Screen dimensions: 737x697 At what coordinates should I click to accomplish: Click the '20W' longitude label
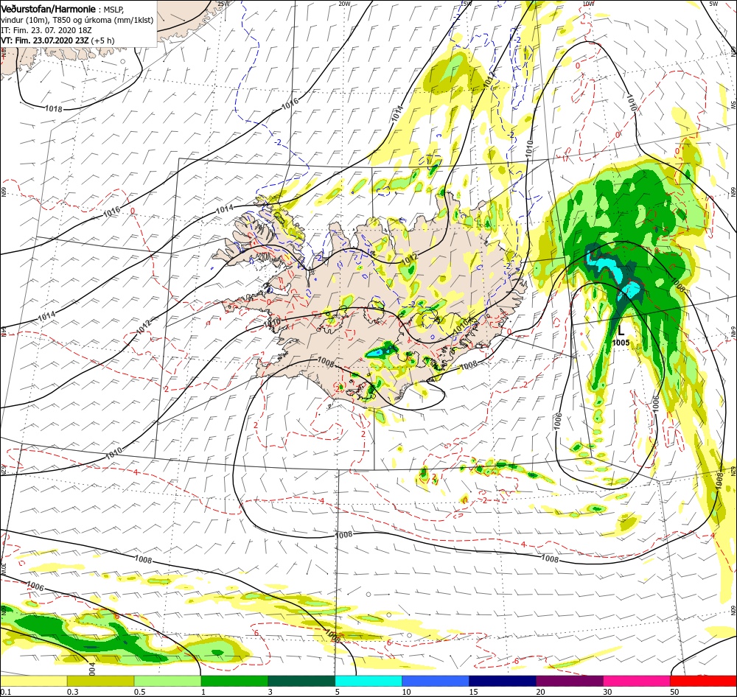(344, 3)
